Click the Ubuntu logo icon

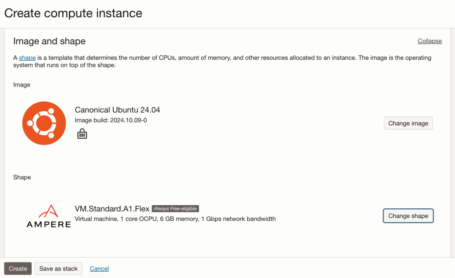point(44,123)
